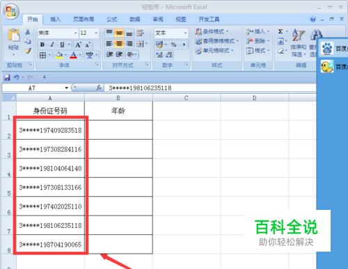Click the text orientation icon

(x=130, y=54)
